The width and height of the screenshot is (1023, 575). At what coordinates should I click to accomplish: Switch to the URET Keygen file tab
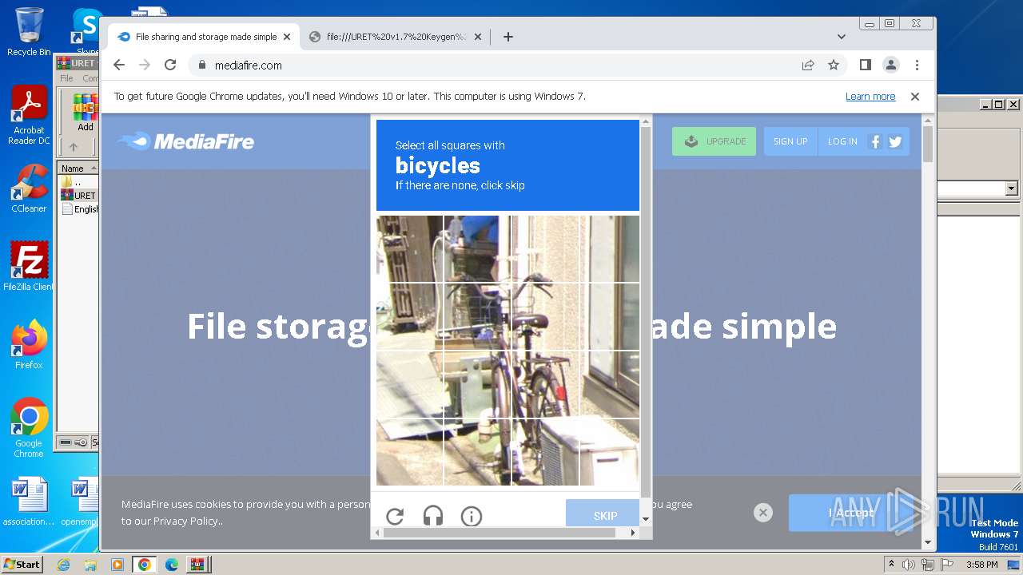click(396, 37)
